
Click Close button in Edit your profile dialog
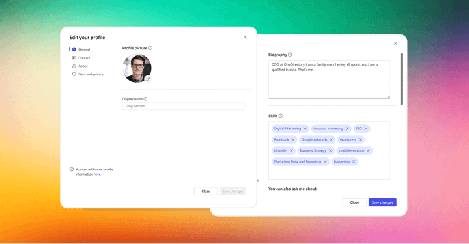click(x=205, y=191)
